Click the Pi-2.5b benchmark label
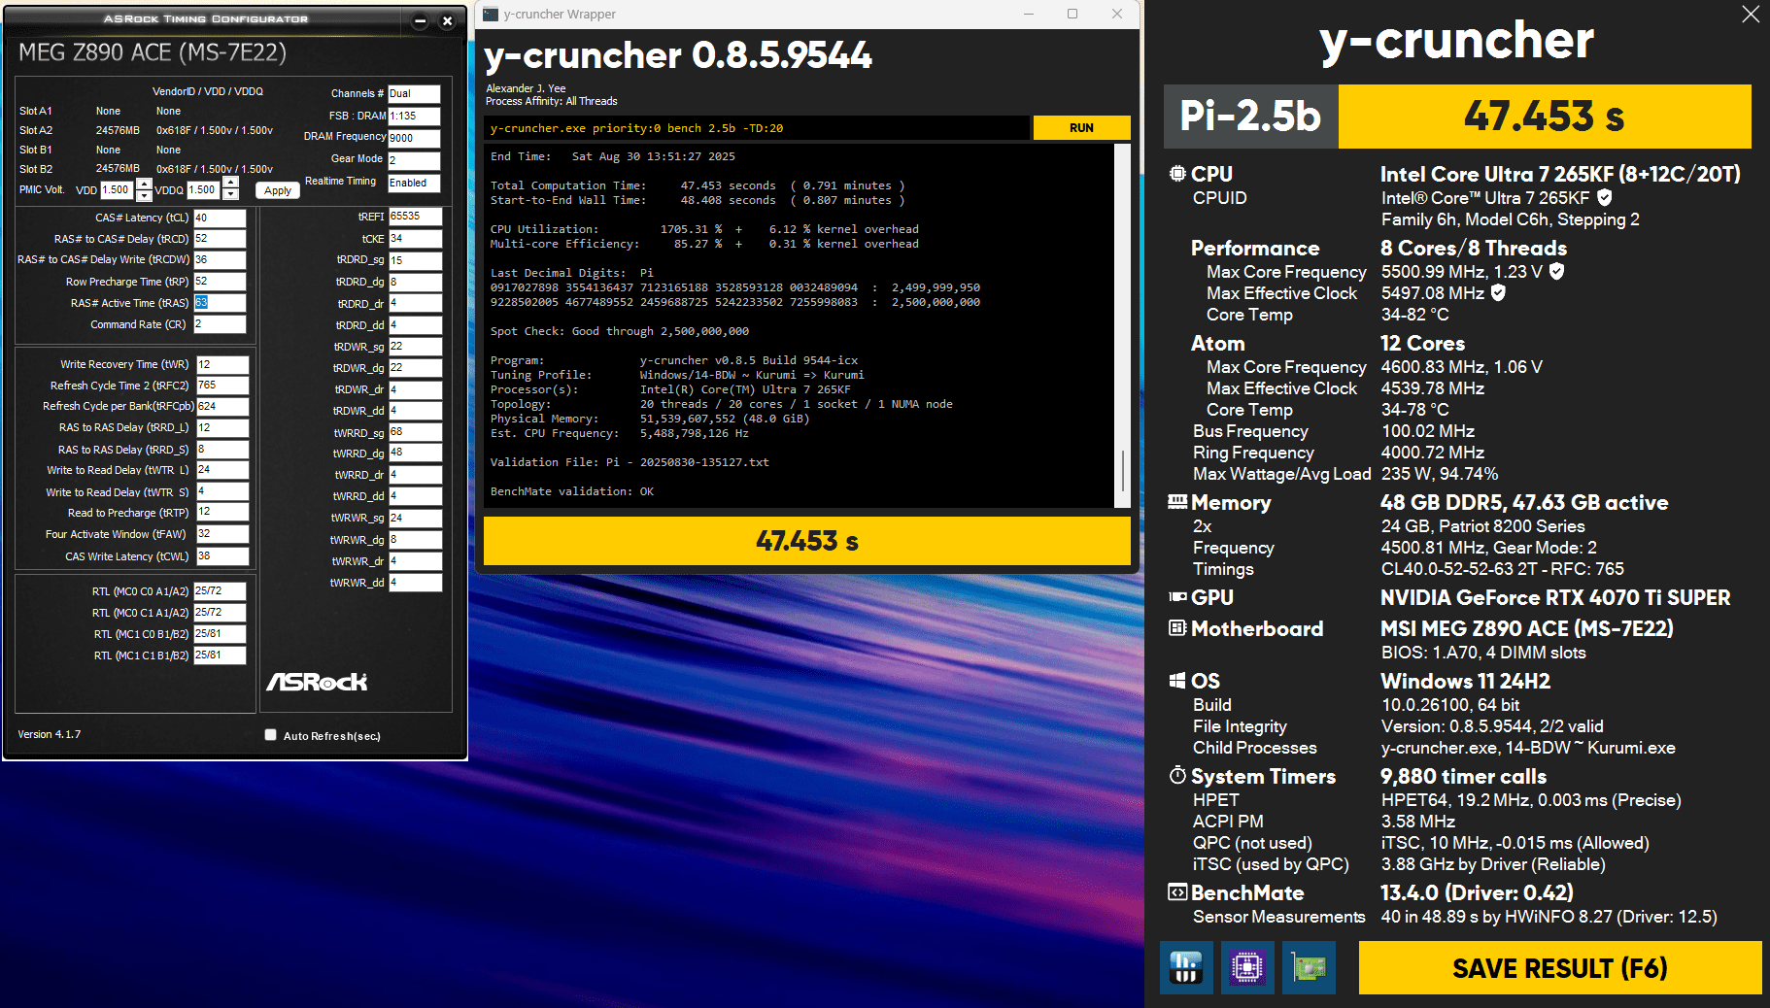1770x1008 pixels. tap(1250, 117)
